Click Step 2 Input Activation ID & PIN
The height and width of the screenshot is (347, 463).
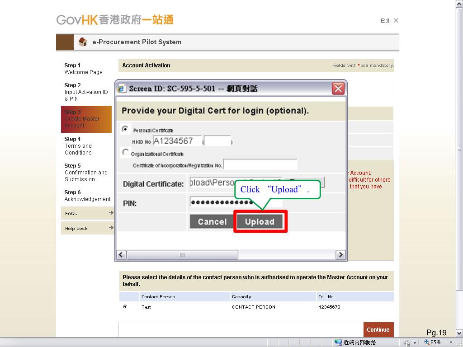coord(86,92)
